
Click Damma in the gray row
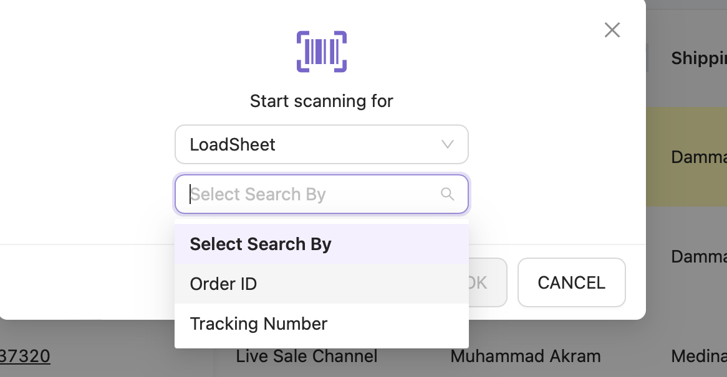click(x=699, y=257)
